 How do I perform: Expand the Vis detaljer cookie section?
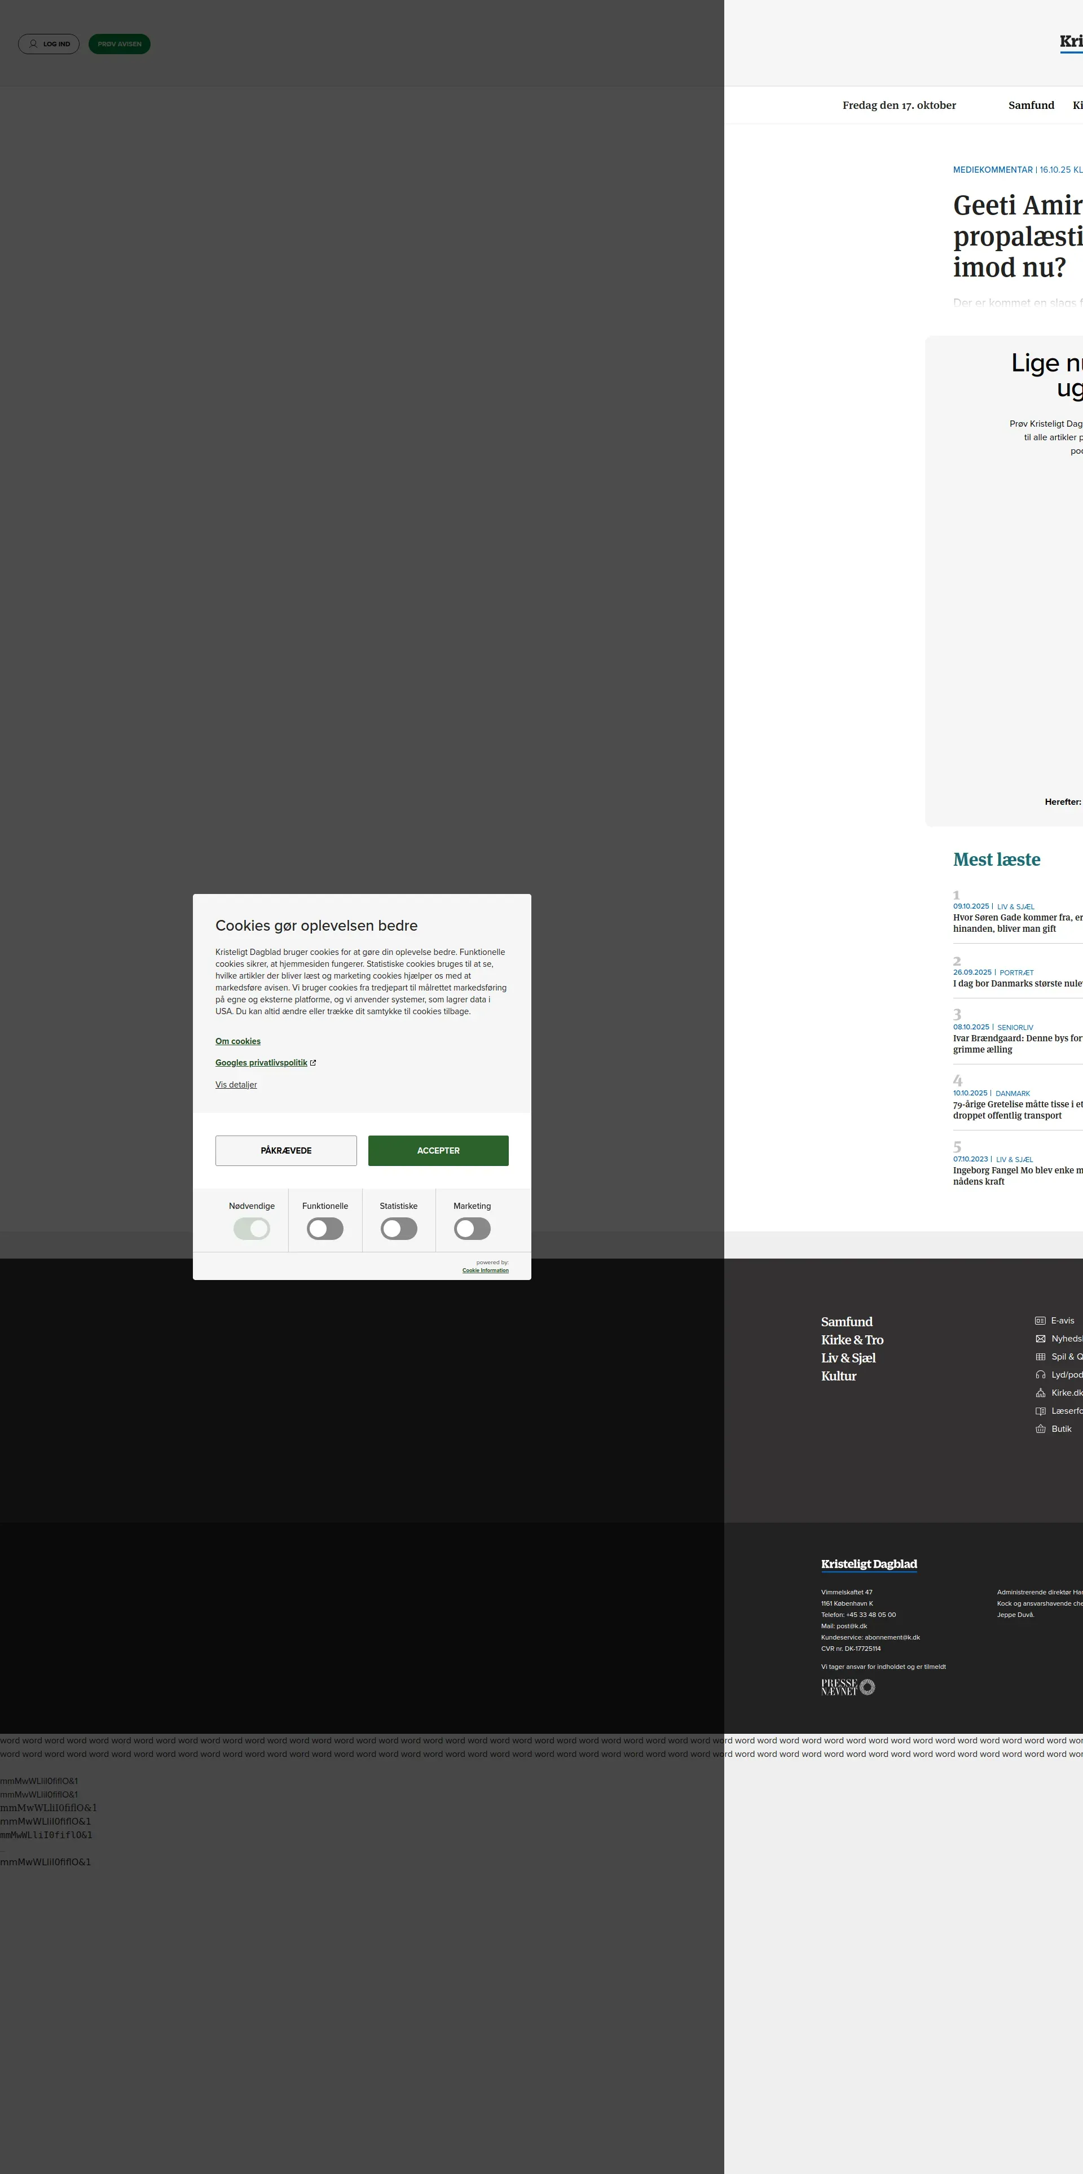[236, 1085]
